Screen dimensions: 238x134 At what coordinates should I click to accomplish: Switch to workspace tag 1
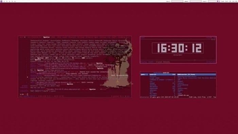tap(1, 1)
